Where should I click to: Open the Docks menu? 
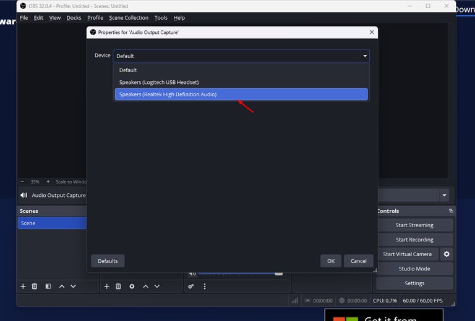pos(74,18)
